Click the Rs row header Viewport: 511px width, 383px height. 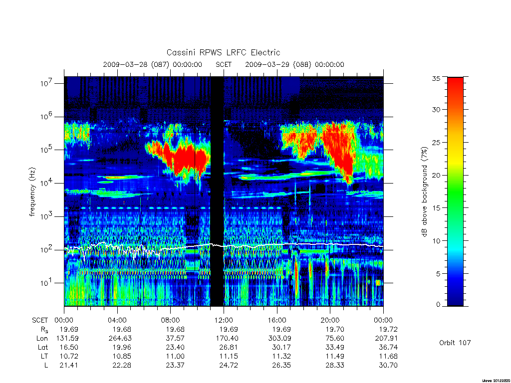[44, 330]
